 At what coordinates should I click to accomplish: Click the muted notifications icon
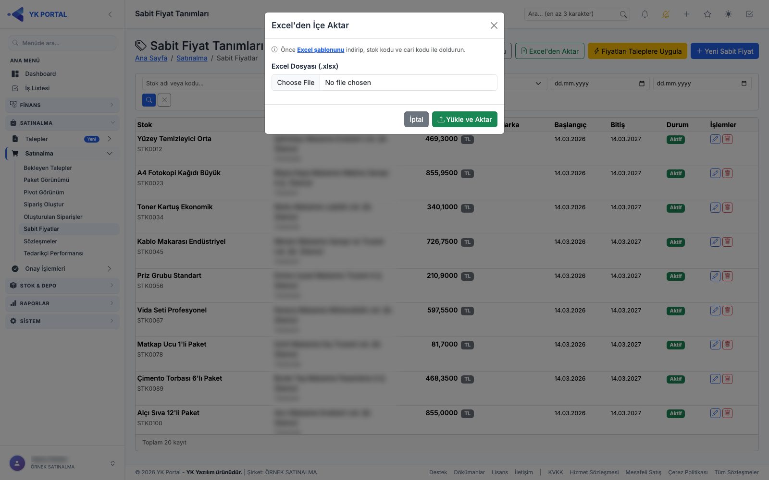coord(666,14)
